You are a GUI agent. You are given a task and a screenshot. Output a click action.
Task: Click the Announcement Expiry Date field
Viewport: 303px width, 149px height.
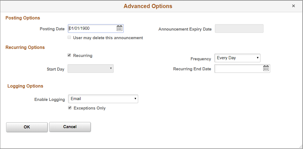pos(239,29)
